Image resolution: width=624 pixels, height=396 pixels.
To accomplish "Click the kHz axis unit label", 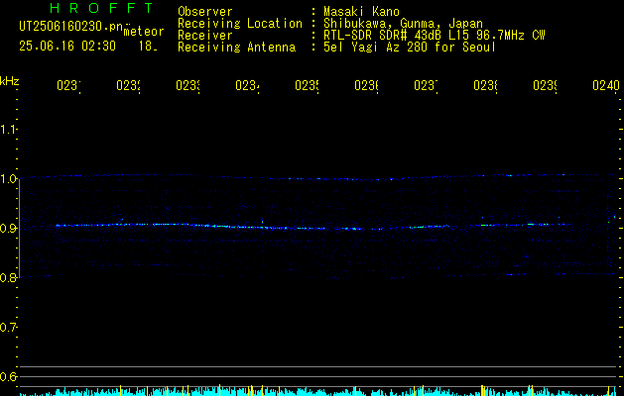I will click(x=10, y=81).
